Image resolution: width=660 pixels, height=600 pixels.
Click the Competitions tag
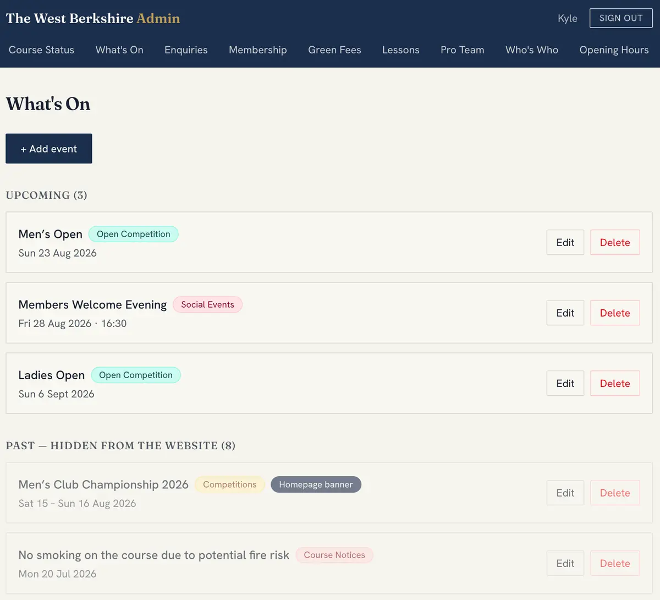[x=230, y=484]
